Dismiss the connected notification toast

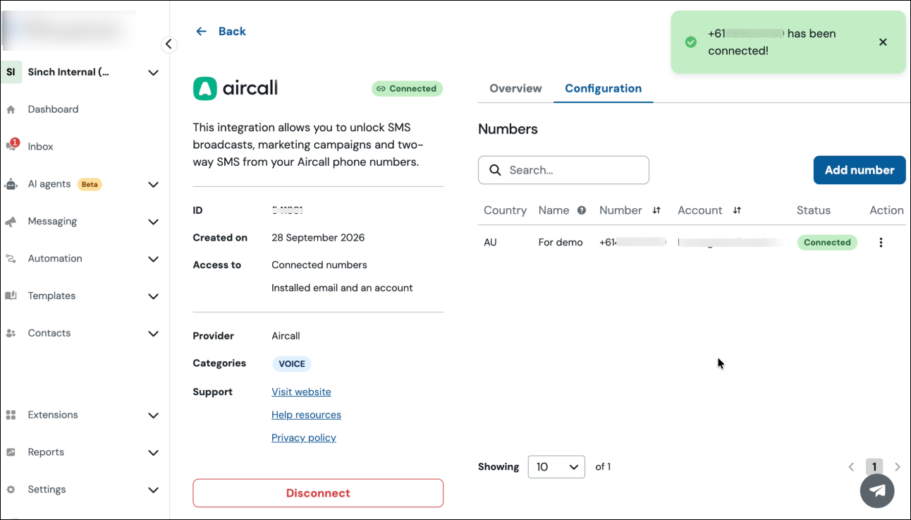point(883,42)
